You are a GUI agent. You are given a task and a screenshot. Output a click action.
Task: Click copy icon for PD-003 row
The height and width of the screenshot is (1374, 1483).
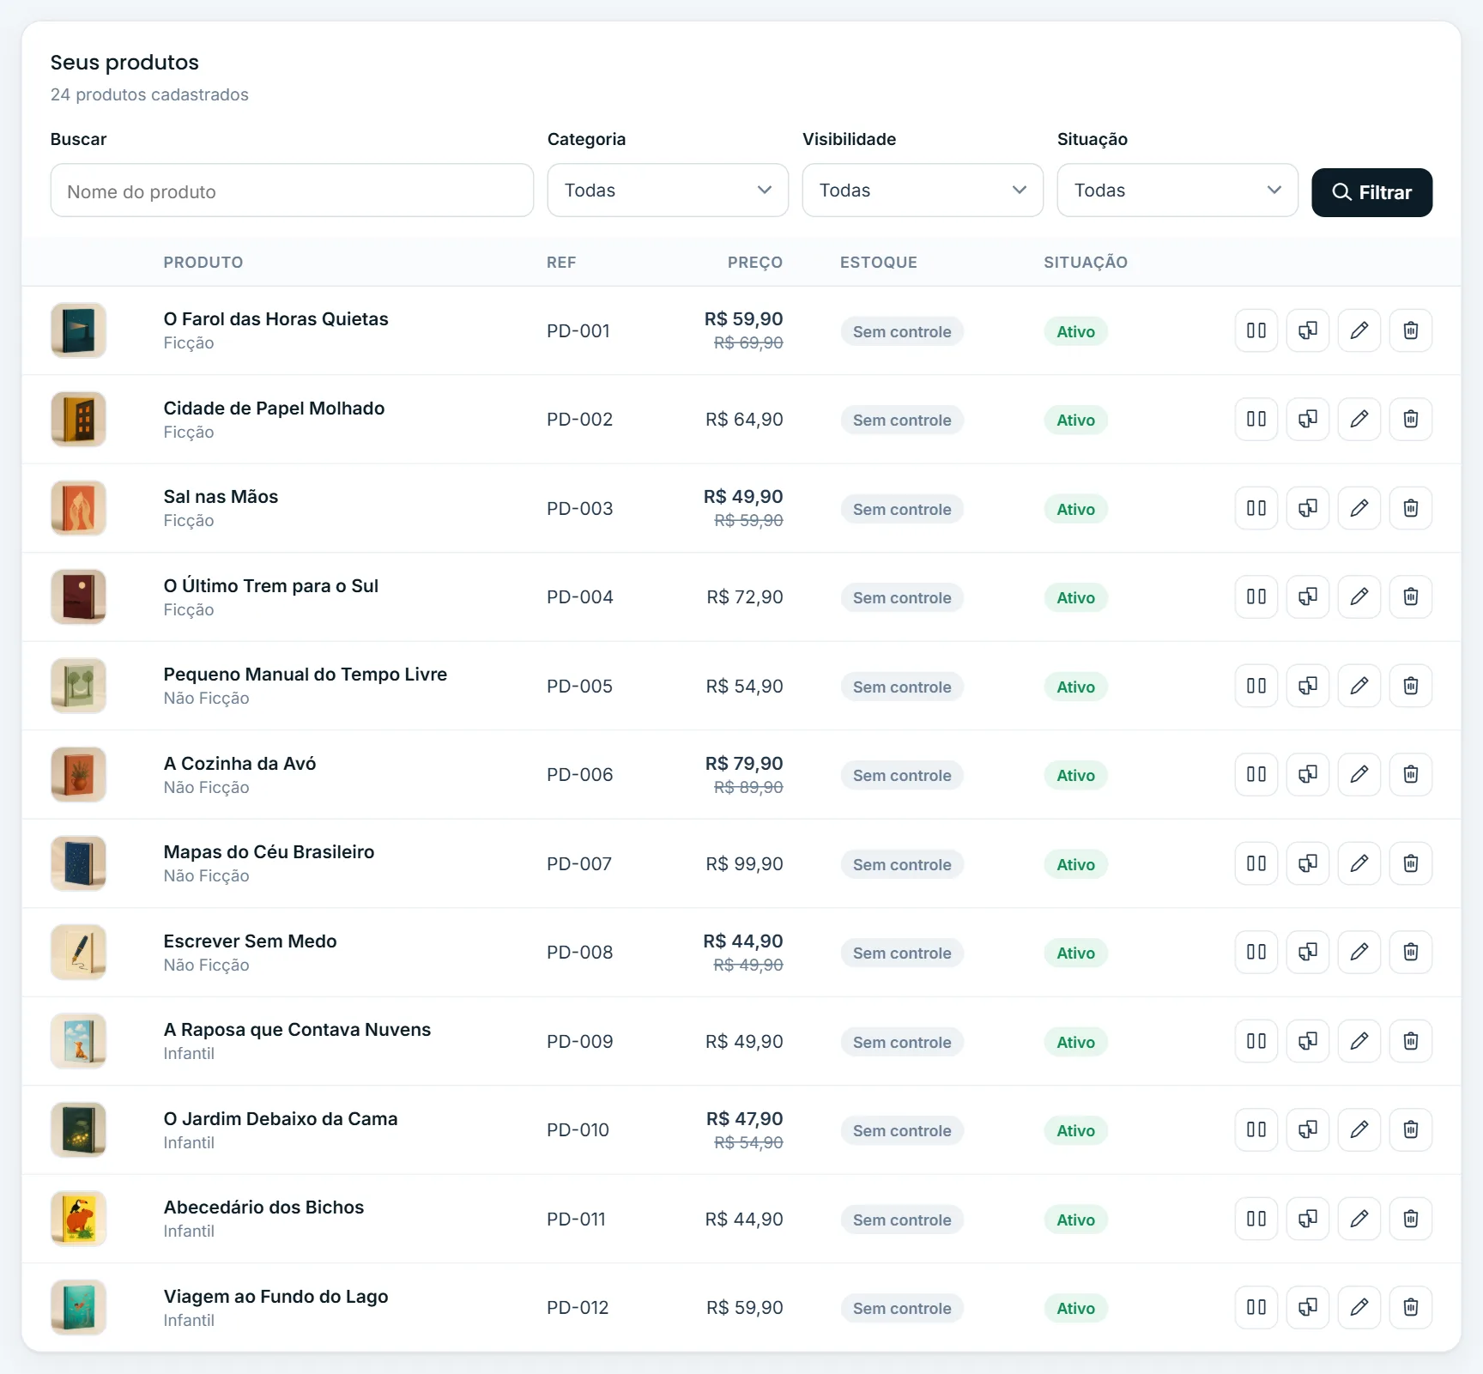pyautogui.click(x=1308, y=508)
